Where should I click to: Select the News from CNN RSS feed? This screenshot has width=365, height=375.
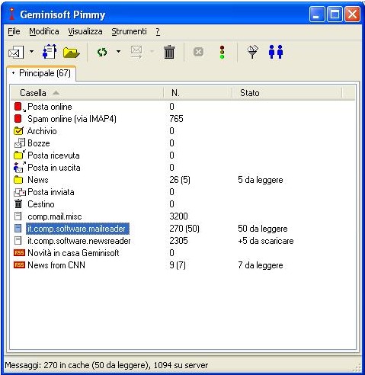coord(56,265)
